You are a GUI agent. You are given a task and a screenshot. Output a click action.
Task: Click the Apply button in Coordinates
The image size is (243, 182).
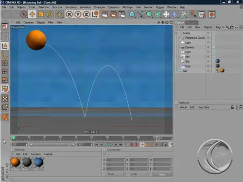162,174
